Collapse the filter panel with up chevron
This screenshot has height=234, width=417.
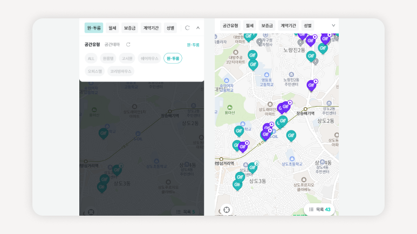(198, 28)
